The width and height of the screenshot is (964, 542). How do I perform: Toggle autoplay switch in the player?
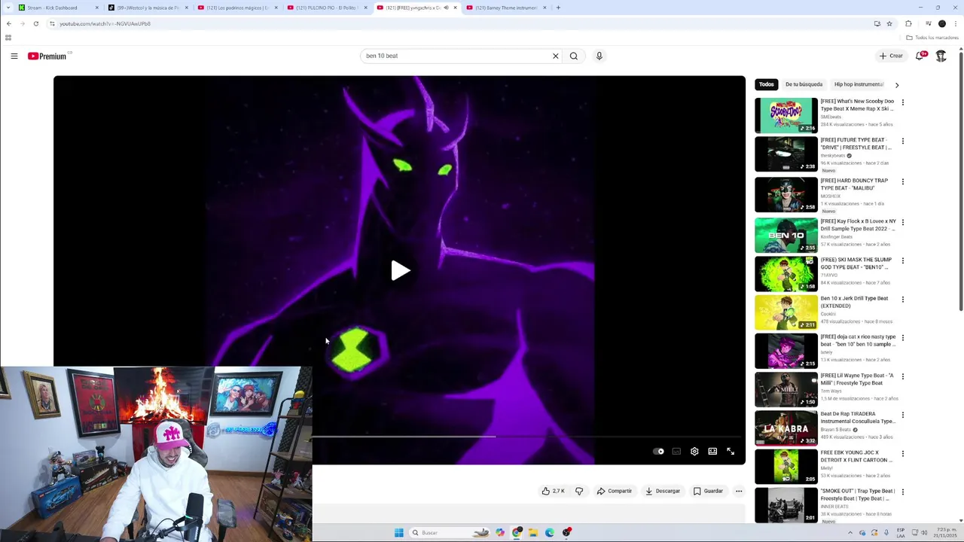pos(658,452)
